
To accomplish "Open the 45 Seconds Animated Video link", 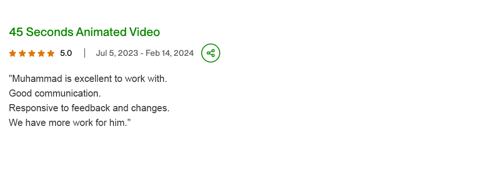I will point(84,32).
